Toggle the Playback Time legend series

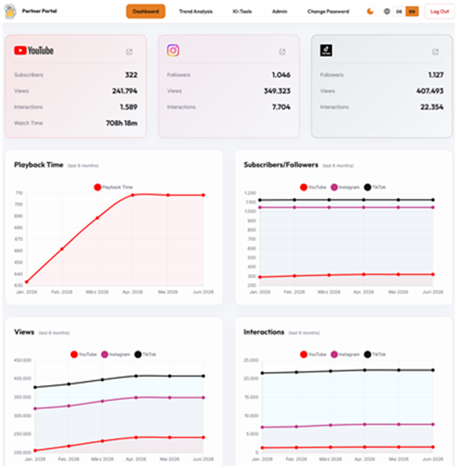(113, 187)
